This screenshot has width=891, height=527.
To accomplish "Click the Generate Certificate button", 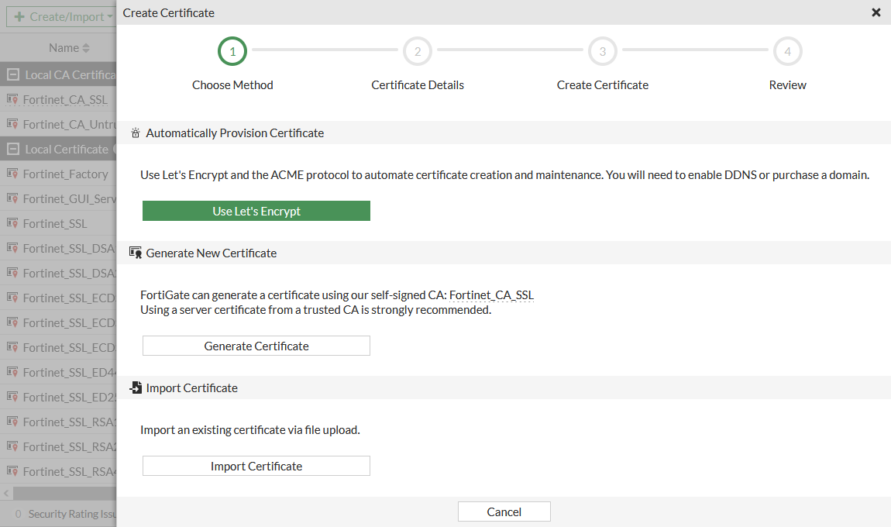I will (x=256, y=346).
